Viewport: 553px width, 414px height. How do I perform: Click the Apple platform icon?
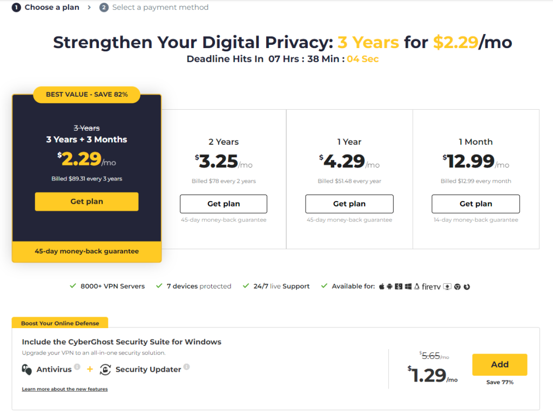(381, 286)
